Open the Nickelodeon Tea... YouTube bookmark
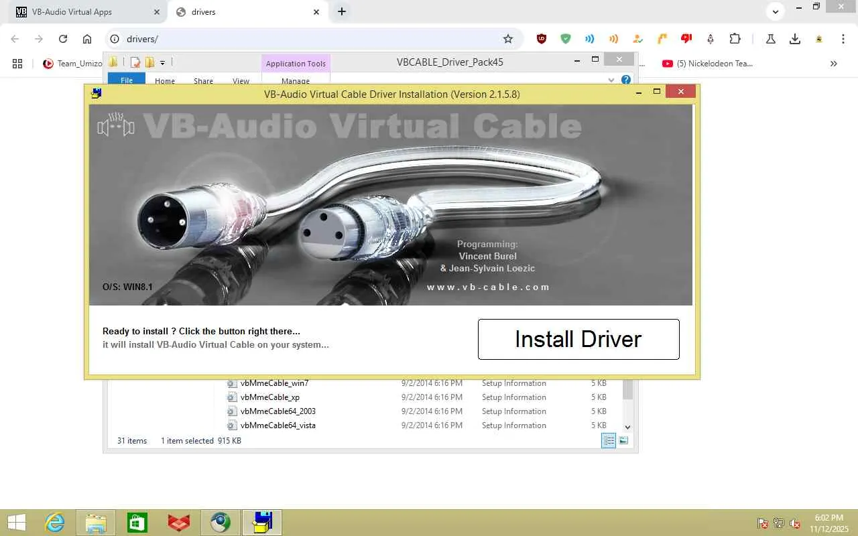Viewport: 858px width, 536px height. pos(707,64)
